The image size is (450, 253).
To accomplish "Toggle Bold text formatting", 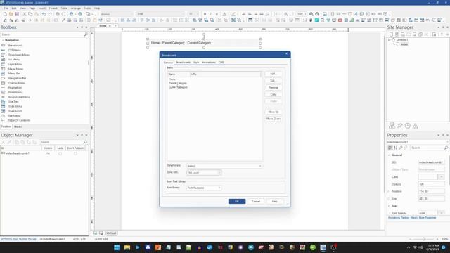I will click(205, 14).
